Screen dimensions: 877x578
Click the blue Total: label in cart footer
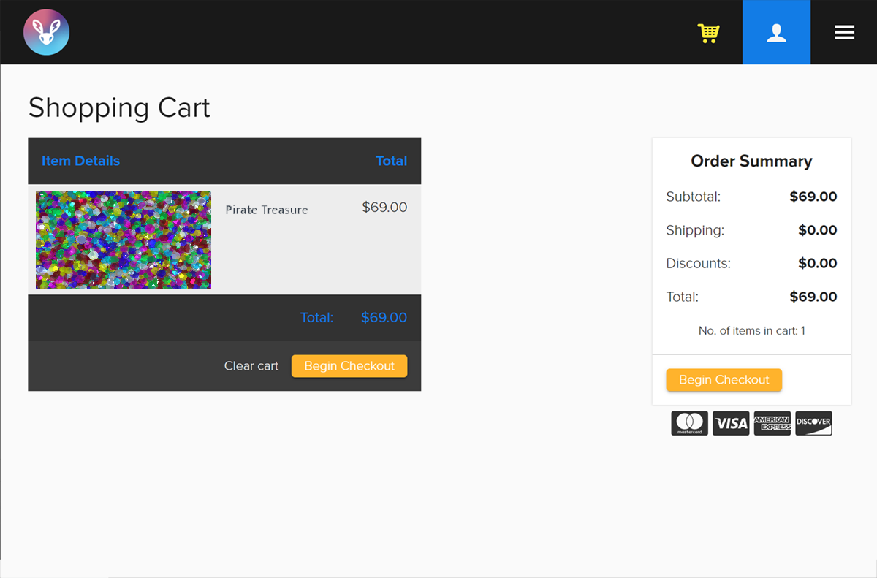point(316,318)
